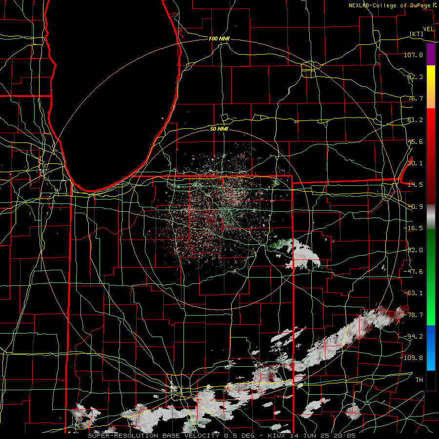Select the -16.5 velocity scale value
This screenshot has height=439, width=439.
(x=413, y=228)
